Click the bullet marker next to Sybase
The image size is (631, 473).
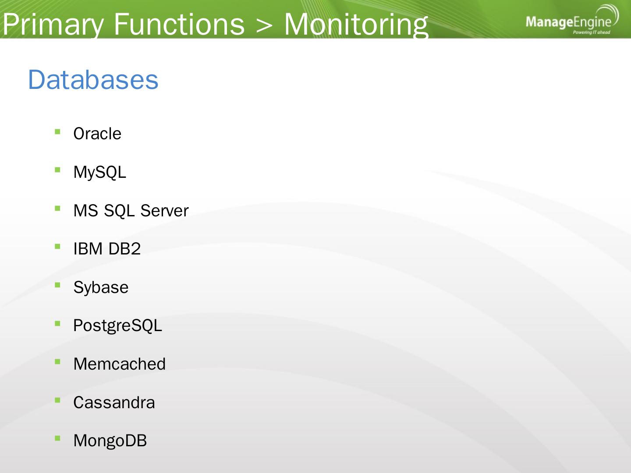click(x=57, y=285)
